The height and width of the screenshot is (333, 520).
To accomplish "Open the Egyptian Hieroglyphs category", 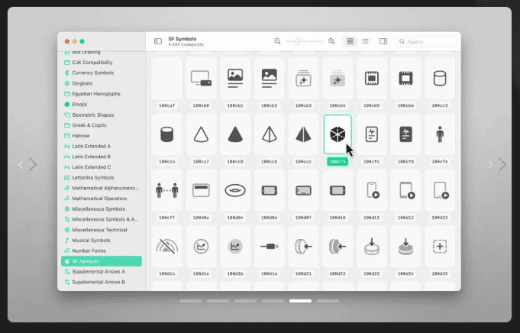I will tap(102, 94).
